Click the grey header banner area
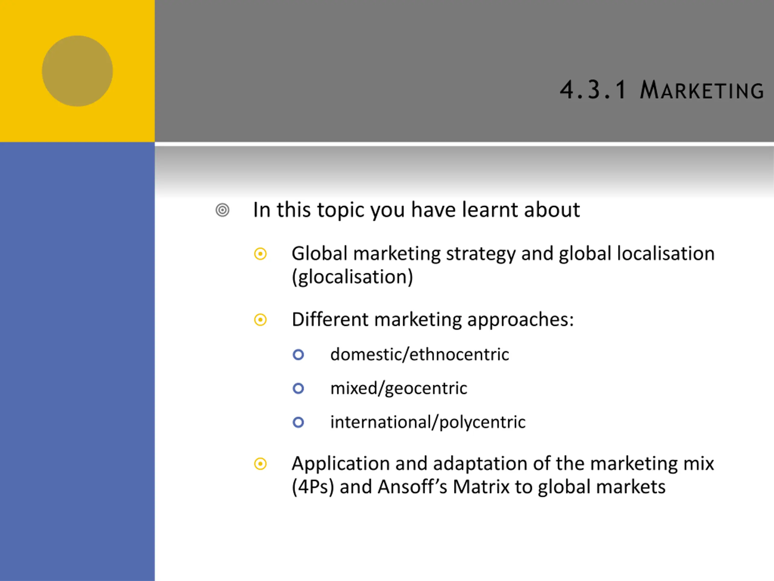 tap(464, 71)
